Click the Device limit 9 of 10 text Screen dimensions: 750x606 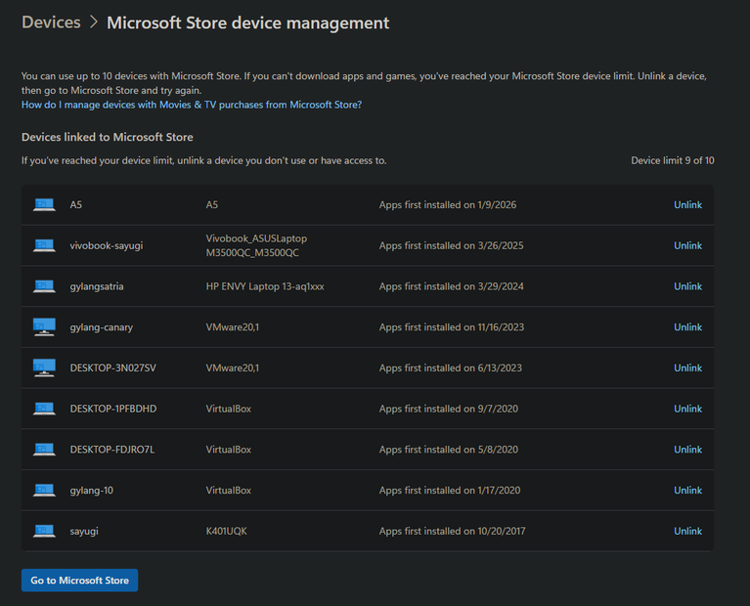click(x=672, y=160)
